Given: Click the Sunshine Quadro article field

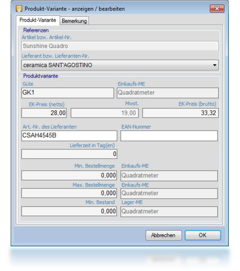Looking at the screenshot, I should click(x=120, y=46).
